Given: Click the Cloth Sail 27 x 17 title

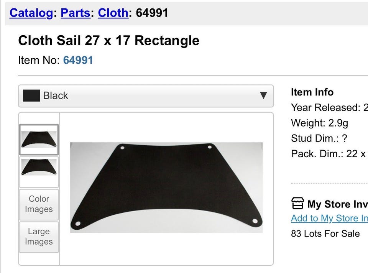Looking at the screenshot, I should point(108,40).
